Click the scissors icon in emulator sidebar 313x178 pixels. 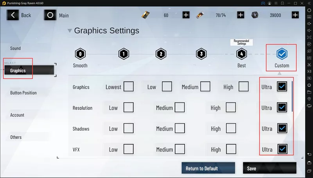click(309, 64)
